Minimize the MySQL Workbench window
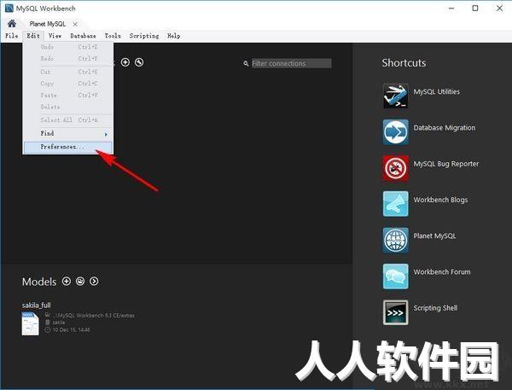The image size is (512, 390). click(x=451, y=9)
